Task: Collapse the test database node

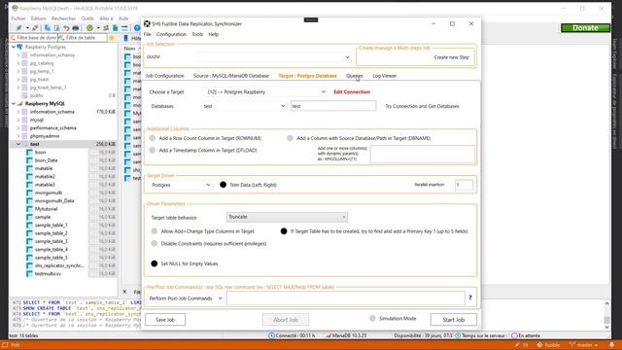Action: point(18,144)
